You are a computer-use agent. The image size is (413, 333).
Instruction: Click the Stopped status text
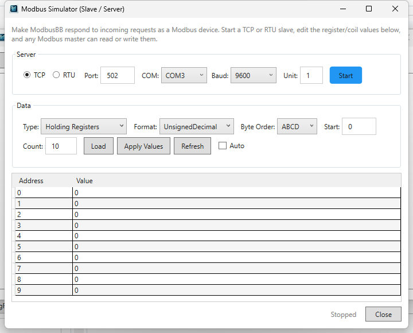click(343, 314)
